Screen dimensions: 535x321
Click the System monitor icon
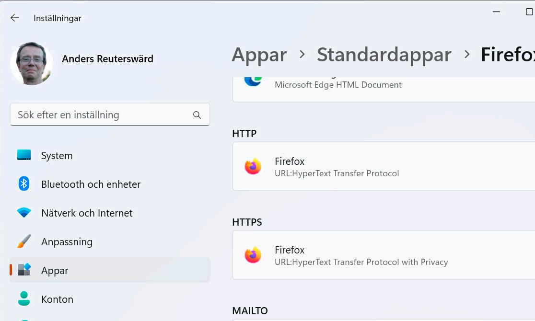click(24, 155)
